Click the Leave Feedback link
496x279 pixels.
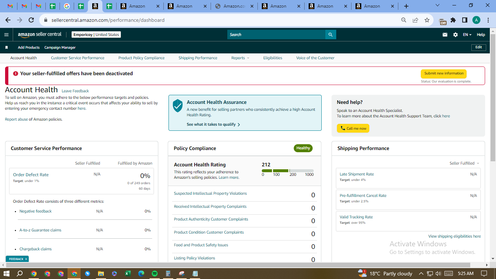point(75,91)
